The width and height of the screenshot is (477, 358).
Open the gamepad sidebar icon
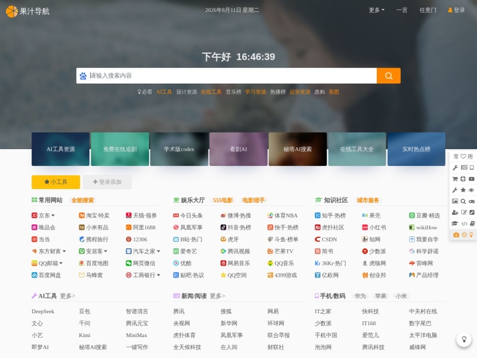coord(472,201)
